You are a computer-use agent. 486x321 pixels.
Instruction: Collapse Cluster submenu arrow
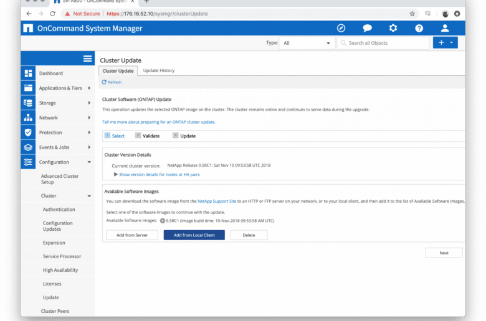89,196
